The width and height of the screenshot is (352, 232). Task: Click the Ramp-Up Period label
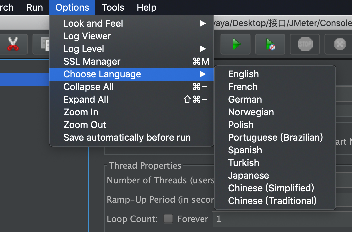click(160, 200)
